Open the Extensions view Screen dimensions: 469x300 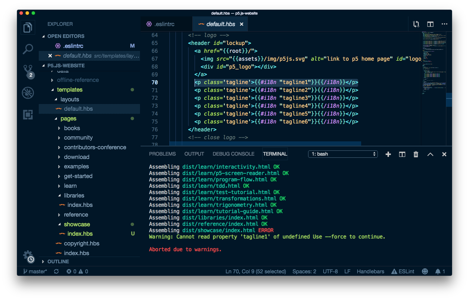point(28,114)
